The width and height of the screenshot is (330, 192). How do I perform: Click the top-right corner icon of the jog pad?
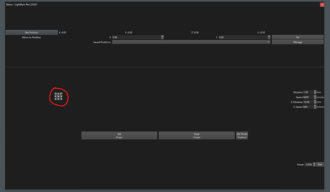[x=61, y=94]
